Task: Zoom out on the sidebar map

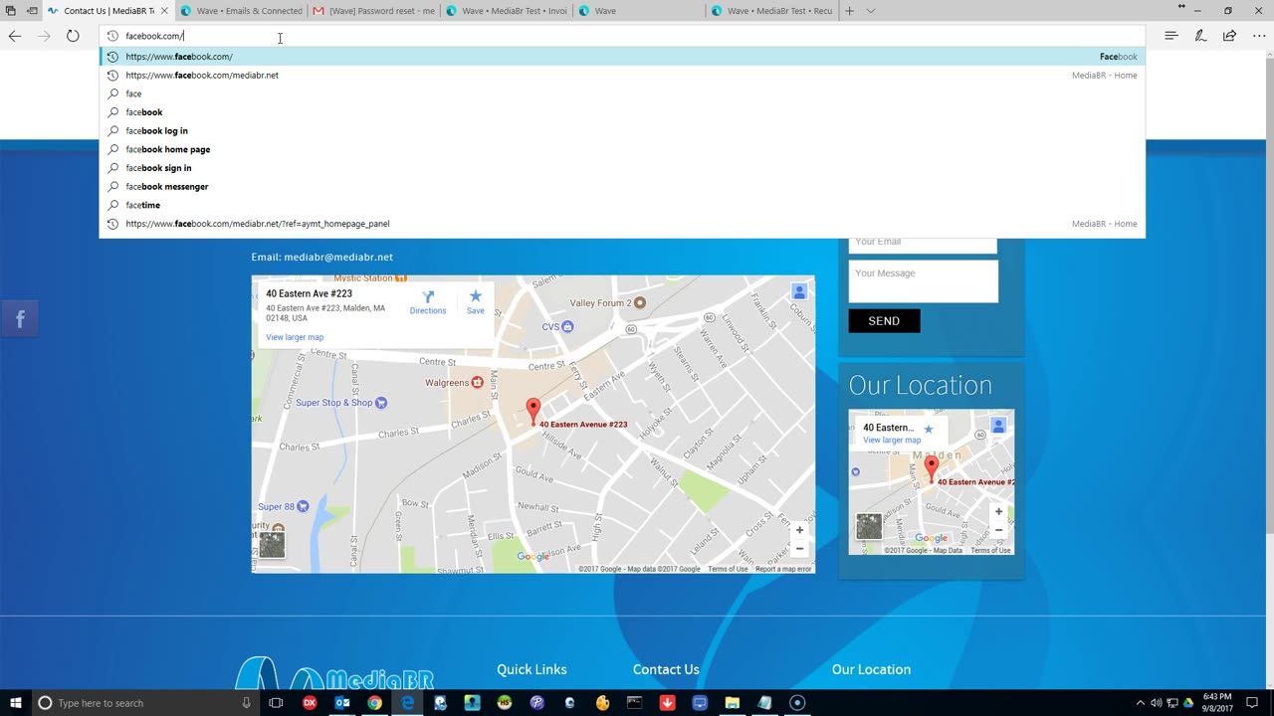Action: tap(998, 530)
